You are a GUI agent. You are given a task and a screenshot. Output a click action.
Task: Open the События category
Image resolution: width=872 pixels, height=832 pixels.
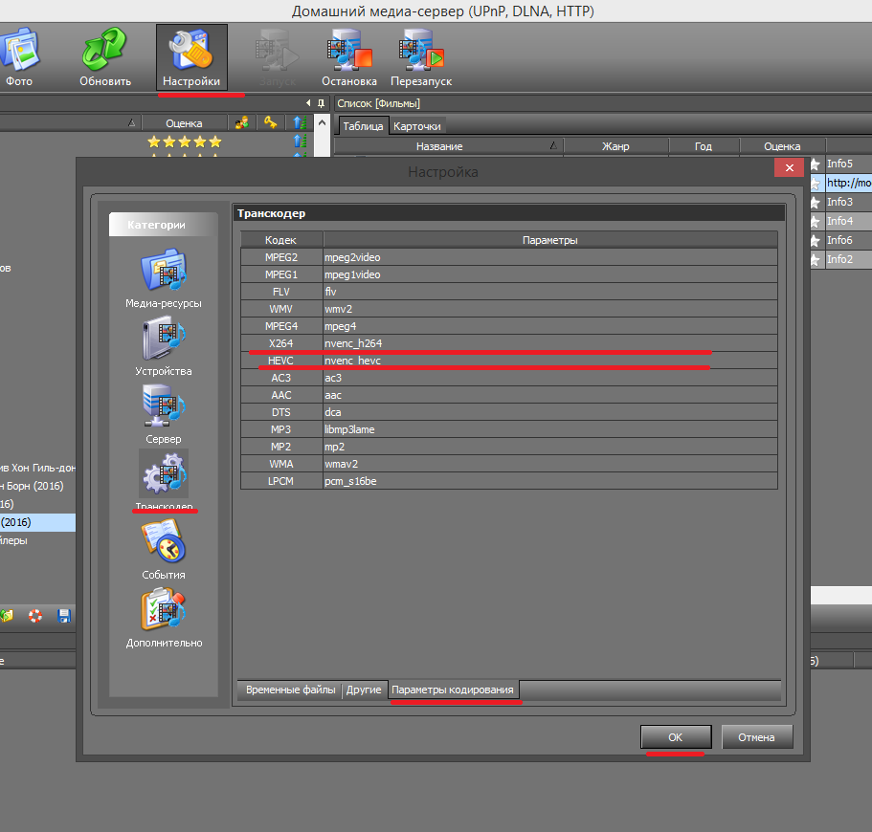click(163, 550)
